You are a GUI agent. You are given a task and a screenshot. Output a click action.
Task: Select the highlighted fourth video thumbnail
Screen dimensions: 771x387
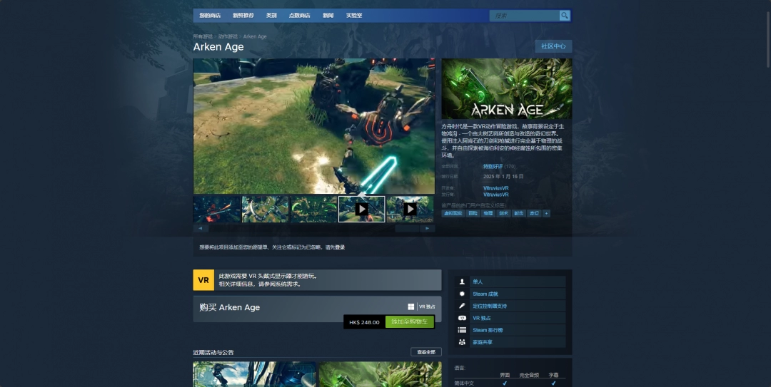point(361,210)
